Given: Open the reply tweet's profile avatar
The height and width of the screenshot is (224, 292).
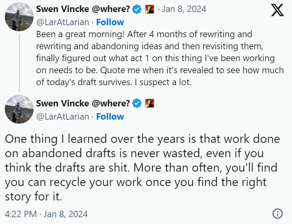Looking at the screenshot, I should pos(19,109).
